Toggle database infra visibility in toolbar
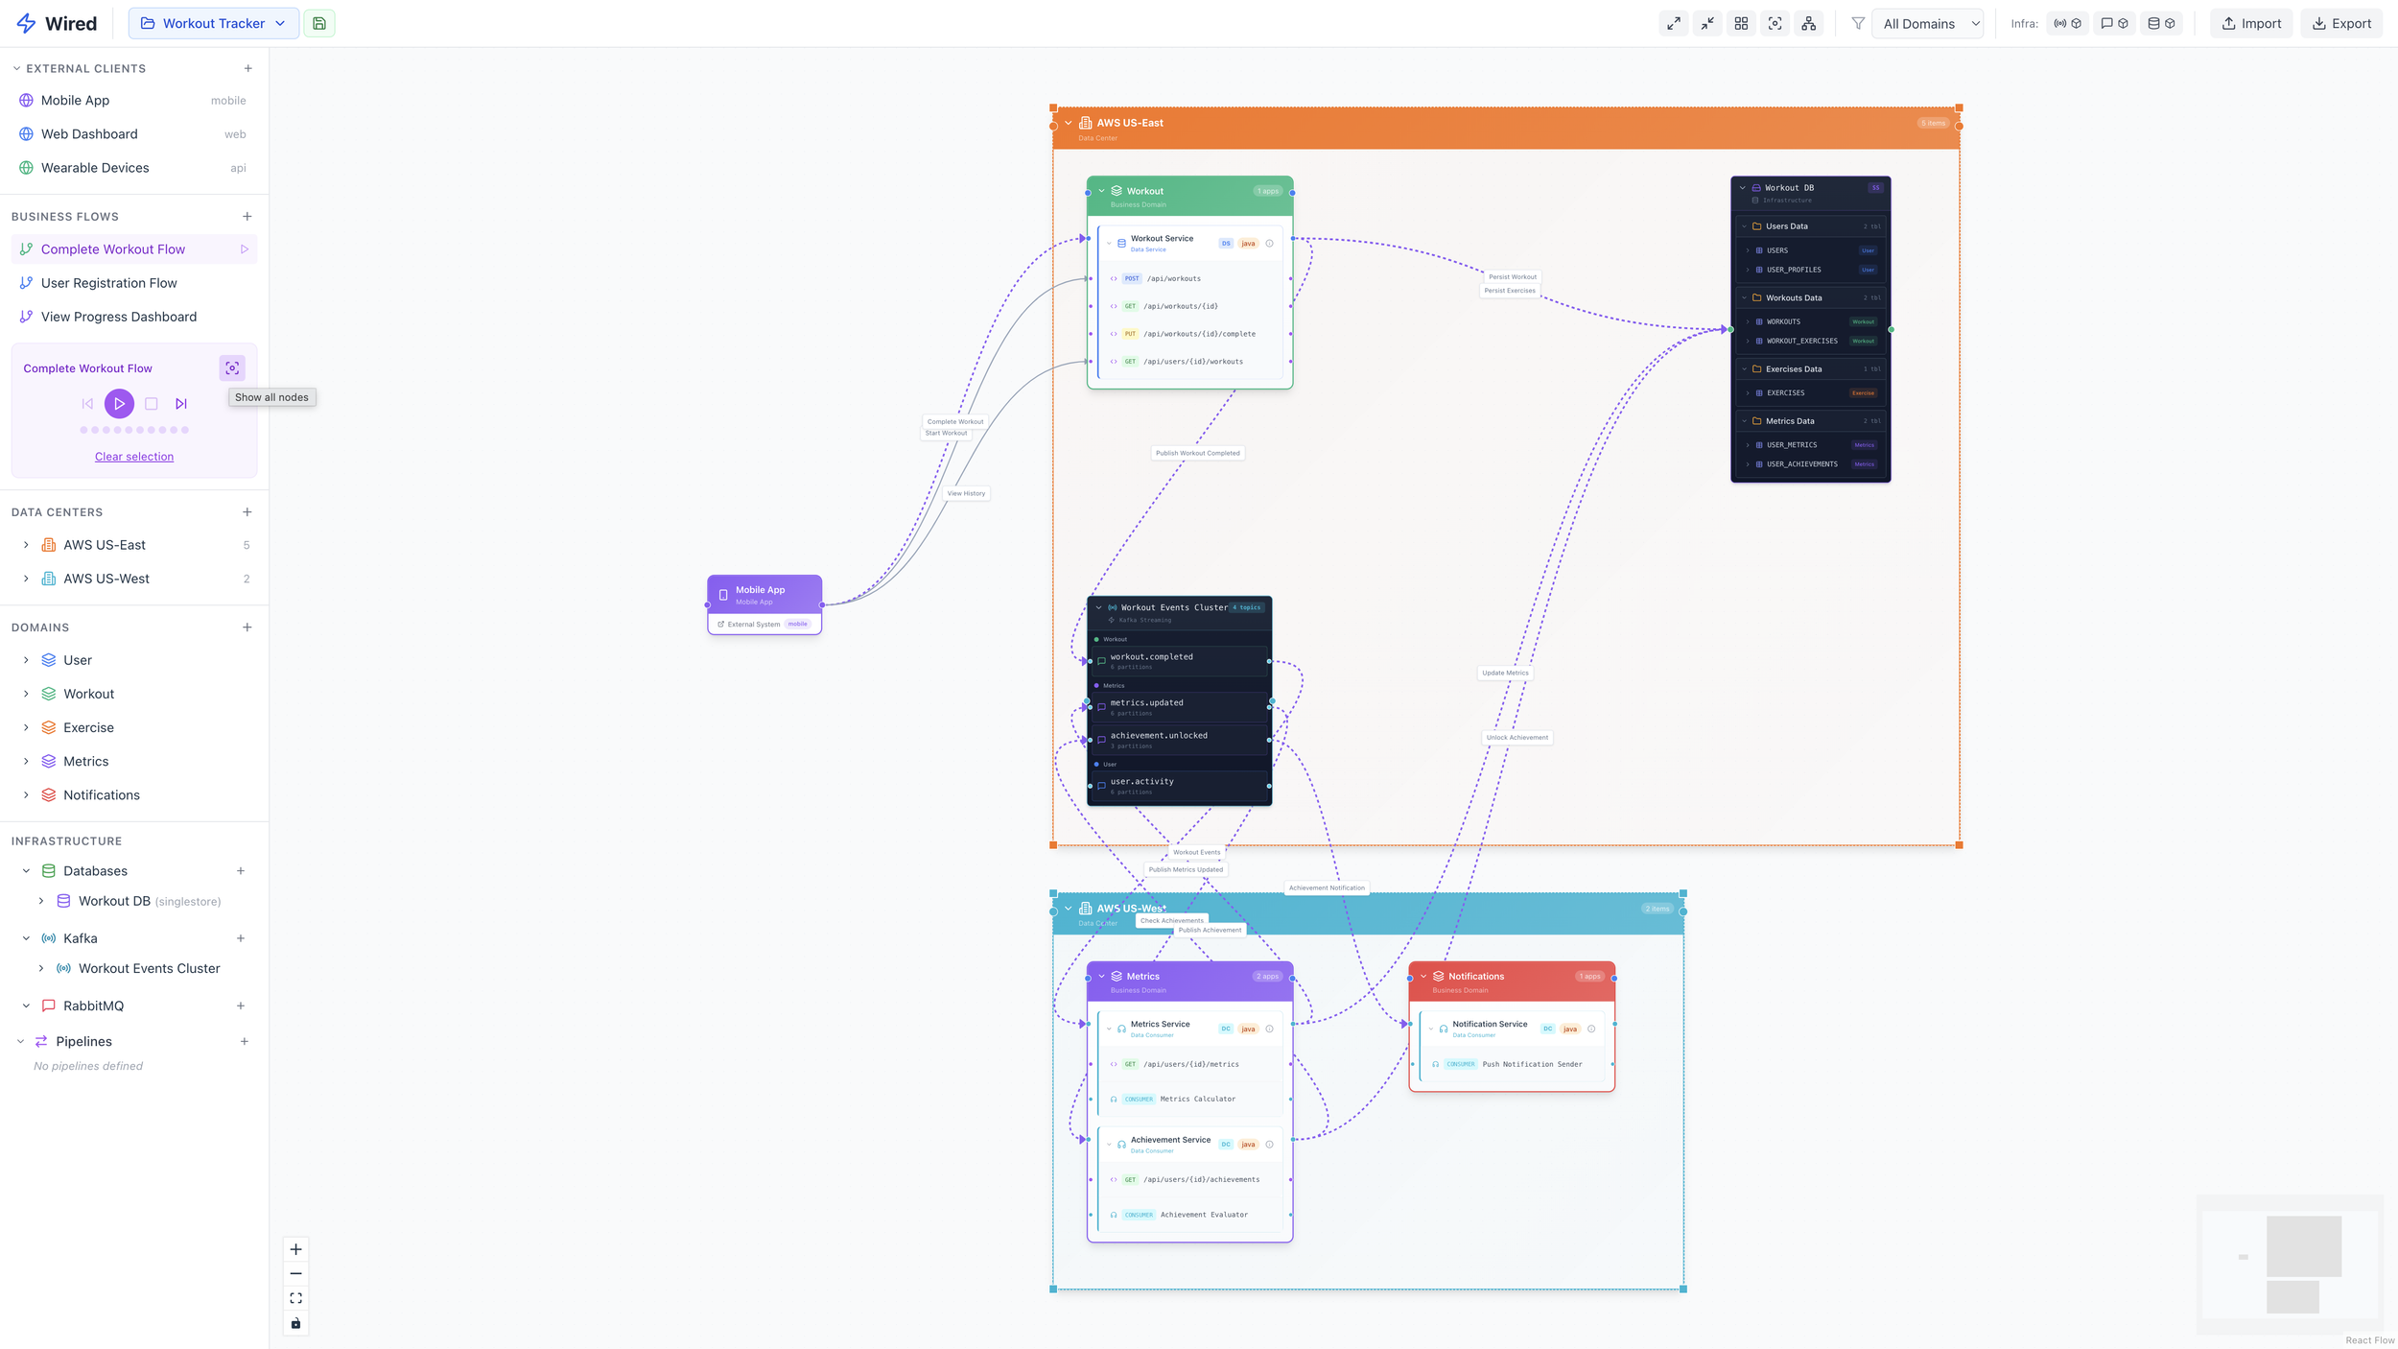This screenshot has width=2398, height=1349. coord(2161,24)
